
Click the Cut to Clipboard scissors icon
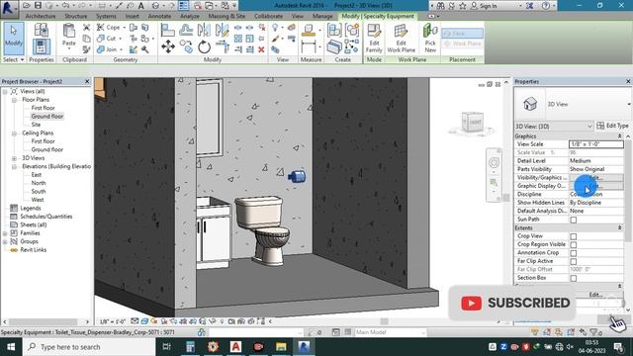point(86,28)
